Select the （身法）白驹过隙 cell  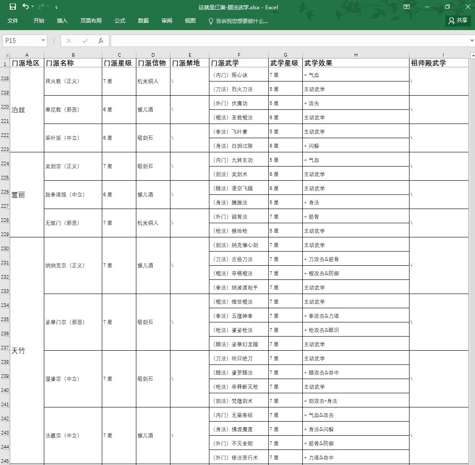click(239, 146)
